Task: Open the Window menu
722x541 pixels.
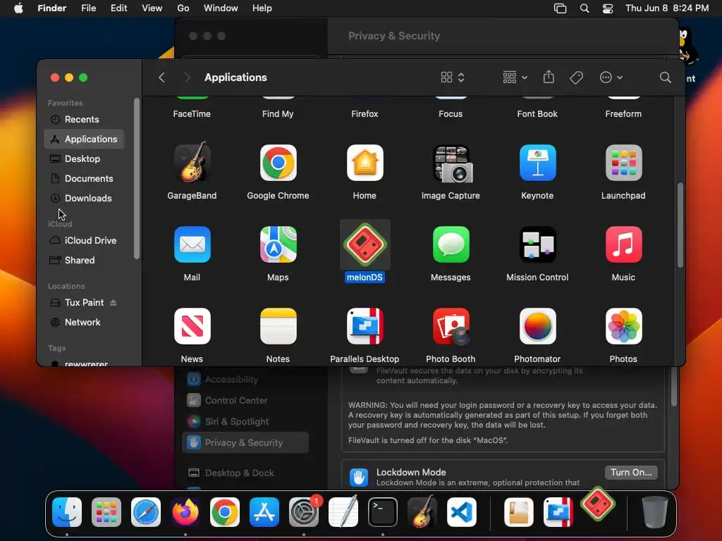Action: tap(221, 8)
